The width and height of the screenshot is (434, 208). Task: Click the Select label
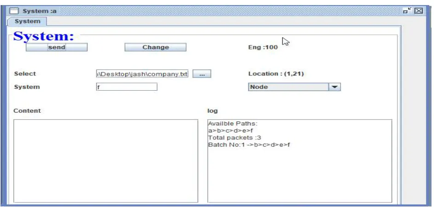[25, 74]
